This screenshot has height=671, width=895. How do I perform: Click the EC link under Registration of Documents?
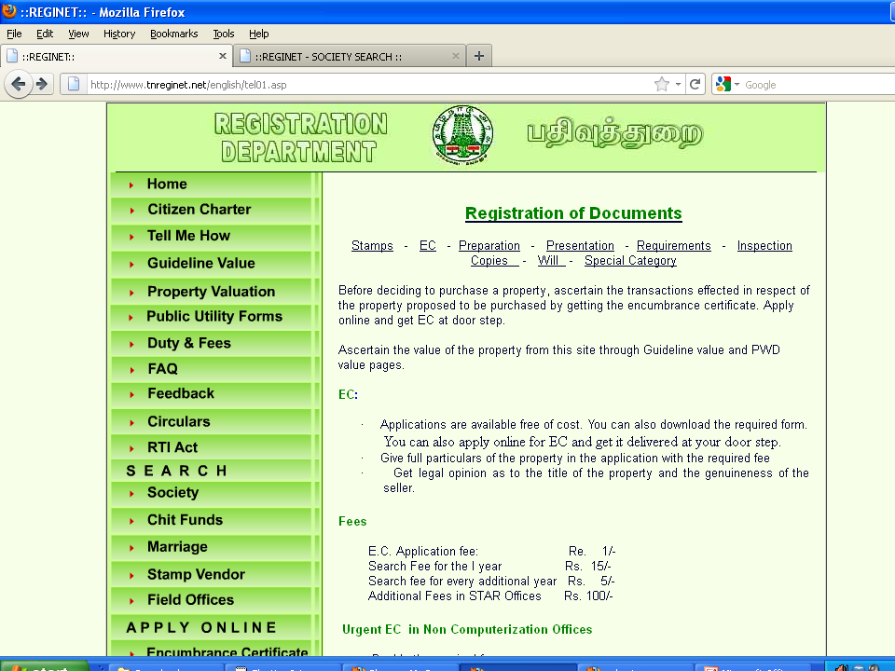click(427, 245)
